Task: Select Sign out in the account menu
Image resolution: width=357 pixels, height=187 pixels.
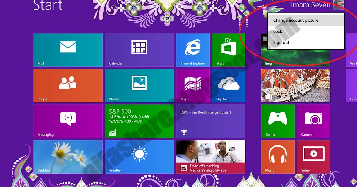Action: (306, 42)
